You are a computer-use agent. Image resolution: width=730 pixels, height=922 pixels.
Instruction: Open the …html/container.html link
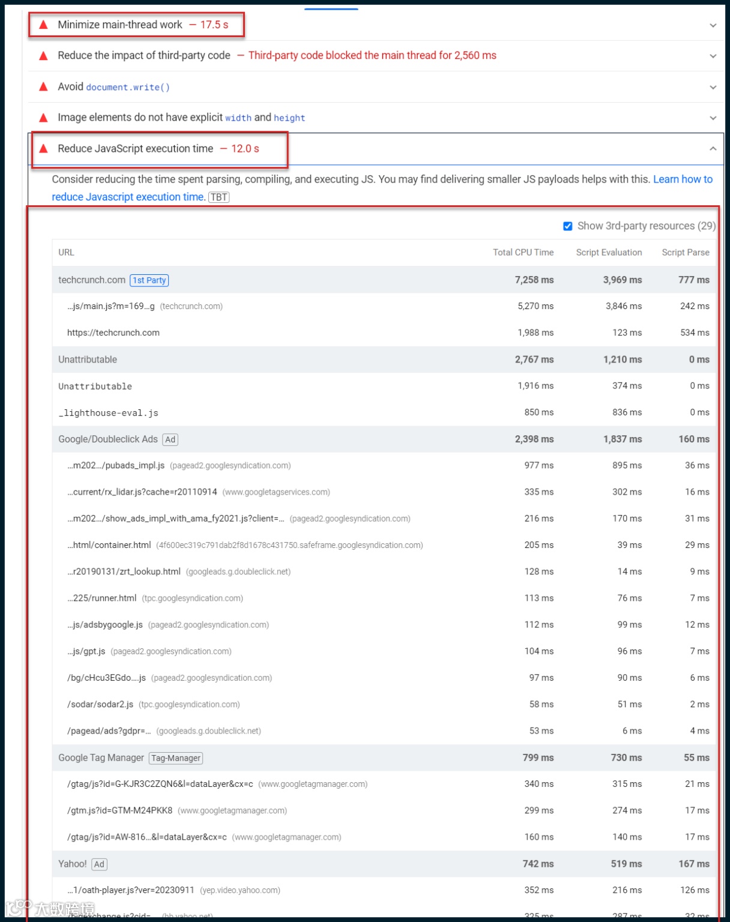click(109, 545)
